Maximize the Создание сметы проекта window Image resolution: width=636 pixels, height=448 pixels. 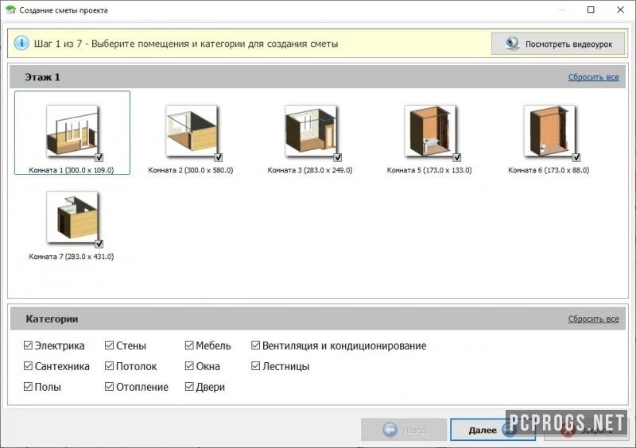coord(591,10)
